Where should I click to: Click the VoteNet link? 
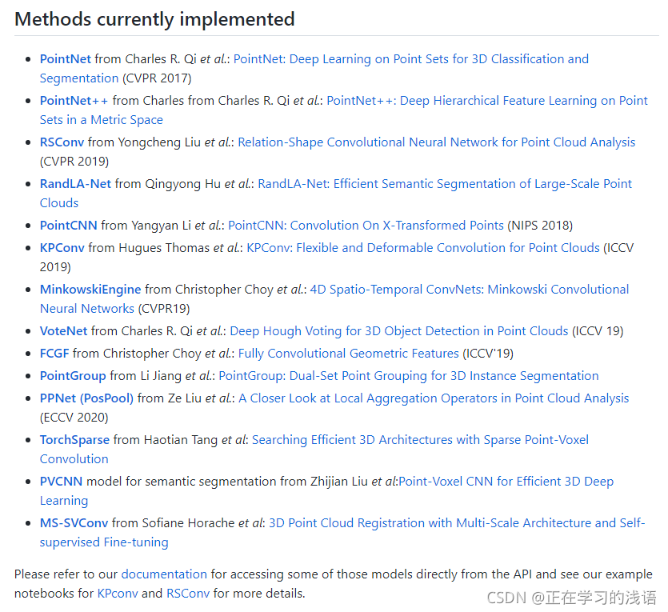pos(63,331)
